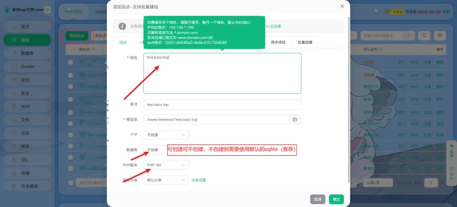The image size is (457, 207).
Task: Click the 备注 input field
Action: click(222, 105)
